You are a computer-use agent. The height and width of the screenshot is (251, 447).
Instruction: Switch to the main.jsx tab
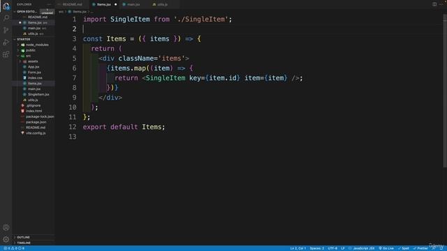[x=133, y=4]
